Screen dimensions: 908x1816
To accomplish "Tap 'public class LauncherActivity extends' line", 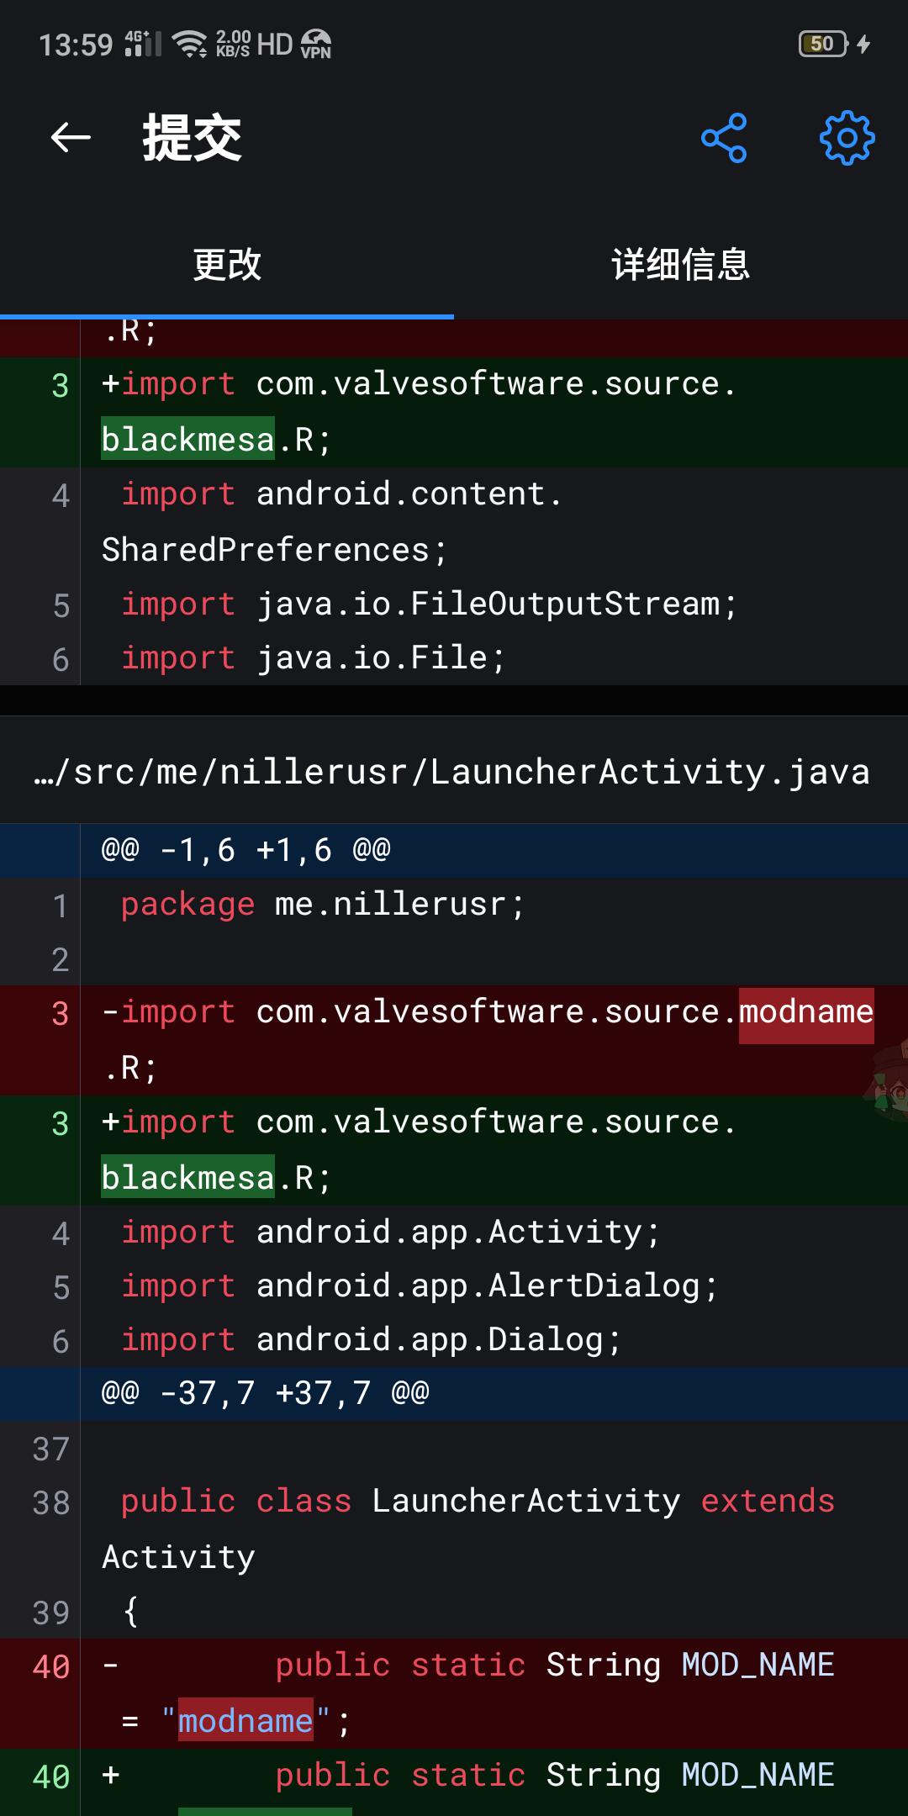I will tap(478, 1502).
